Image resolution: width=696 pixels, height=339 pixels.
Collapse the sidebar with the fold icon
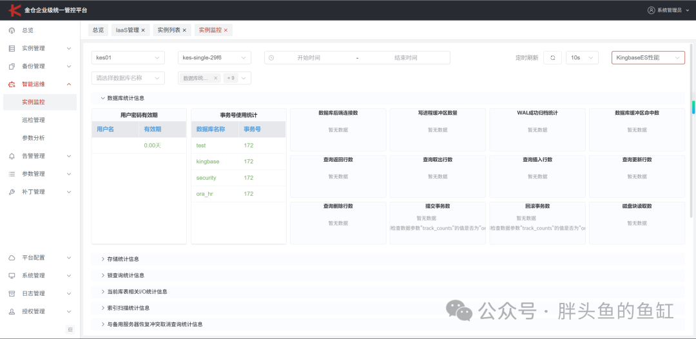pyautogui.click(x=71, y=329)
